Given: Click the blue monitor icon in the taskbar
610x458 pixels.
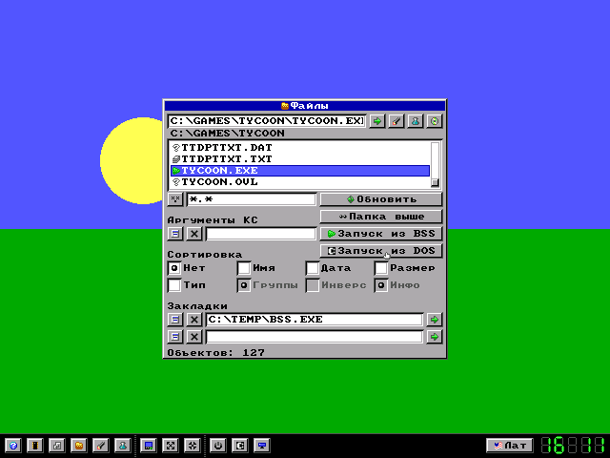Looking at the screenshot, I should (262, 446).
